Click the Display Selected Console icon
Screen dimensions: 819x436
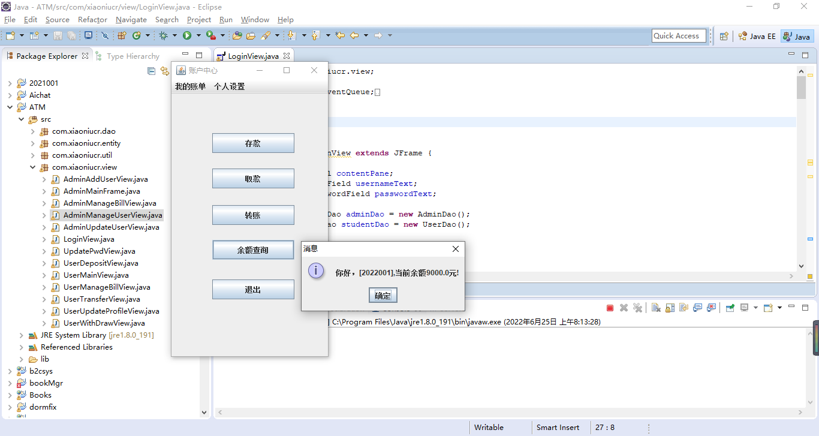744,308
